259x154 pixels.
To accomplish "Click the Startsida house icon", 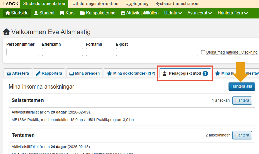I will (8, 13).
